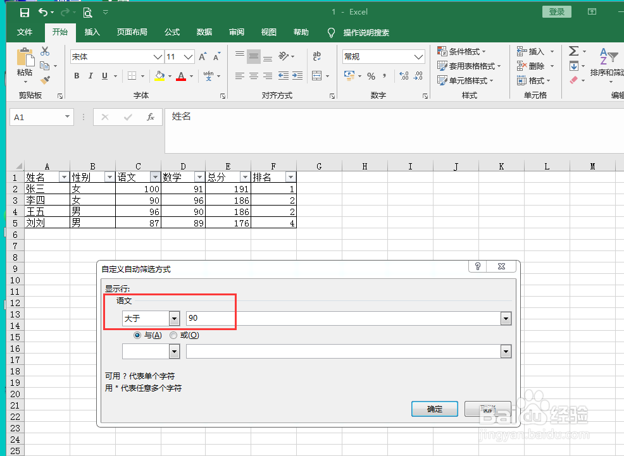Click the Orientation text-angle icon
This screenshot has width=624, height=456.
284,56
